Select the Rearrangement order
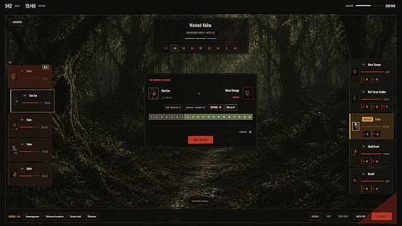Image resolution: width=402 pixels, height=226 pixels. (x=32, y=217)
